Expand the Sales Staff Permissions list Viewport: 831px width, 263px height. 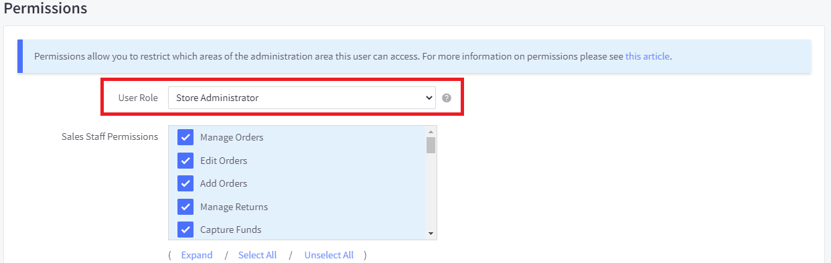click(x=197, y=255)
